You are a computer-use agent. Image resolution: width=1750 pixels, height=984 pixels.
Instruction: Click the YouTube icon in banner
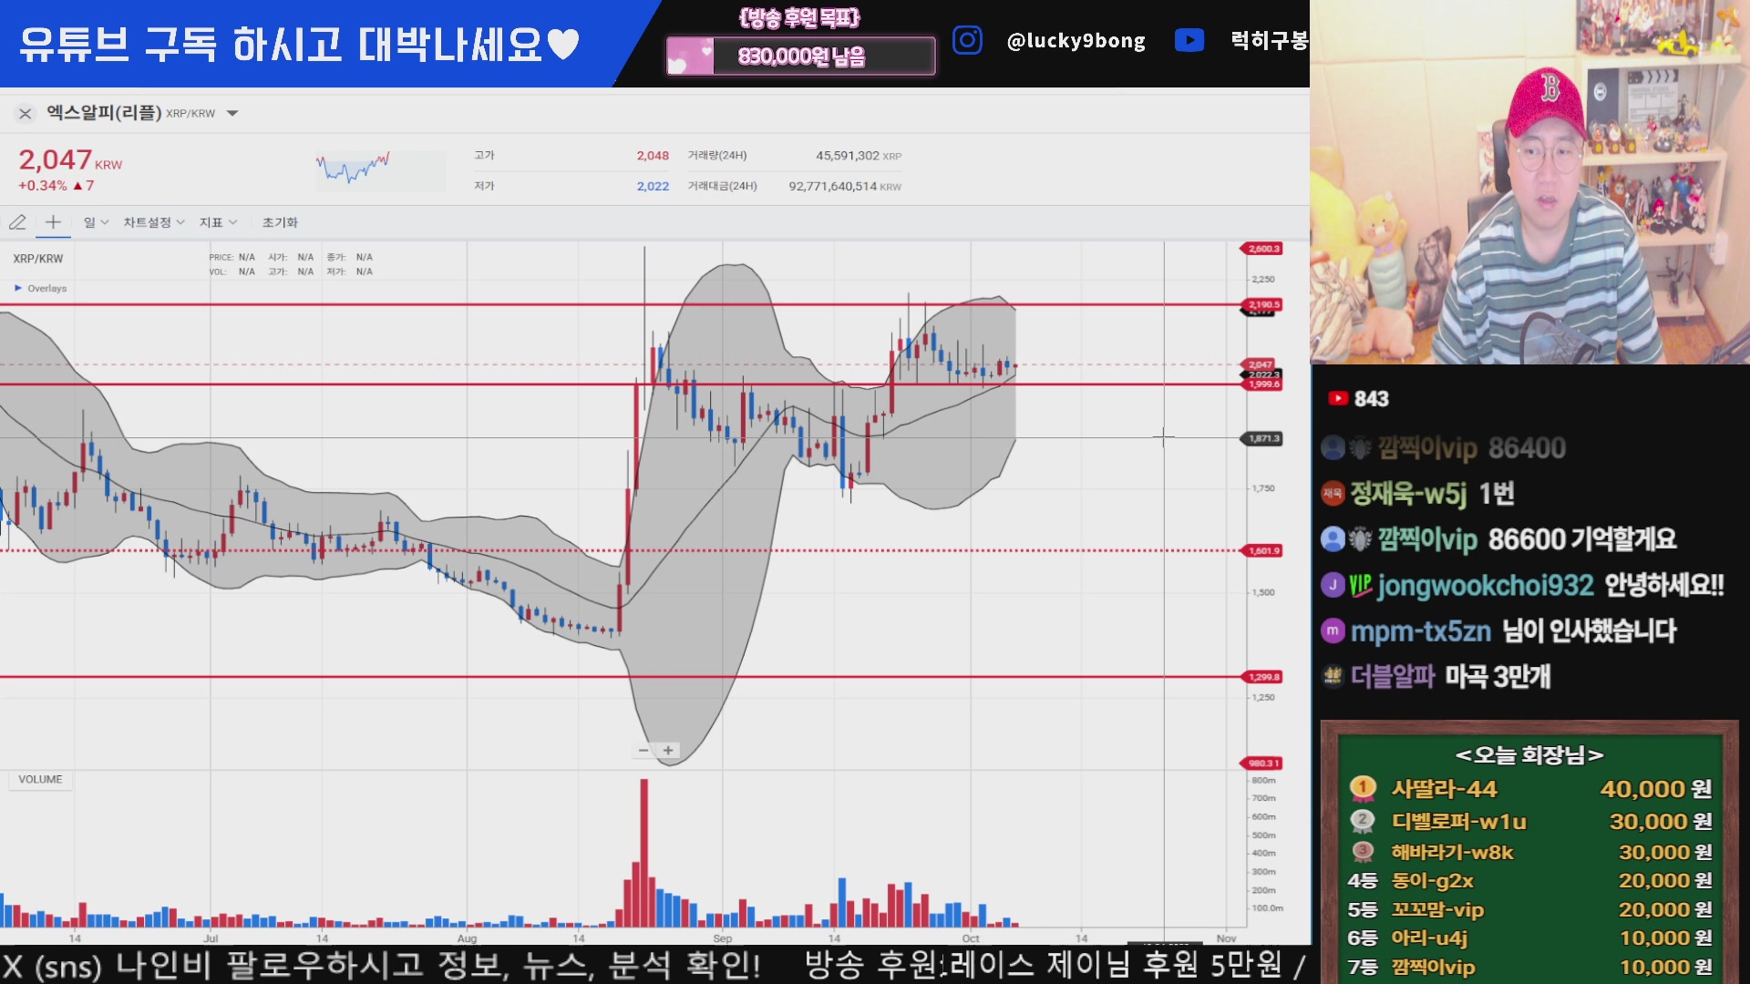point(1189,40)
